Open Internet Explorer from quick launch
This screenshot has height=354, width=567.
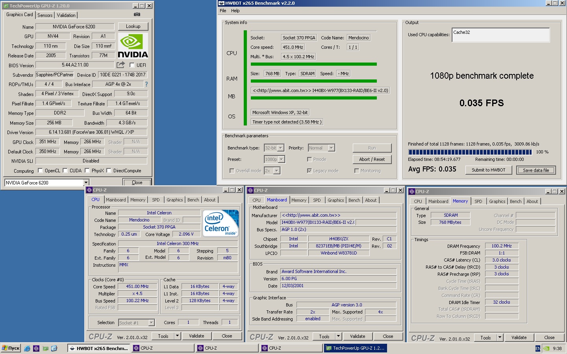click(27, 348)
